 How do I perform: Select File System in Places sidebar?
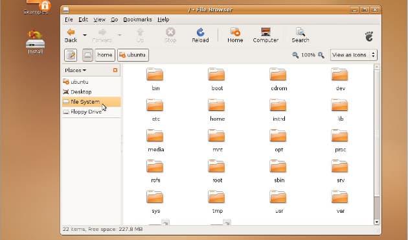[91, 102]
